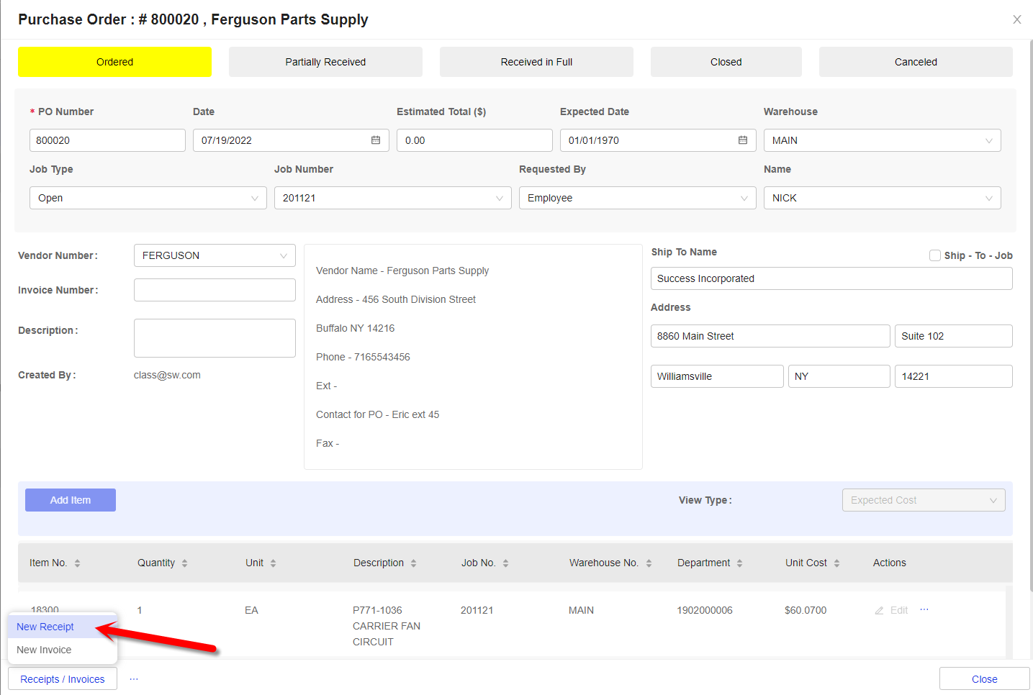Click the item row scrollbar

pos(1009,622)
